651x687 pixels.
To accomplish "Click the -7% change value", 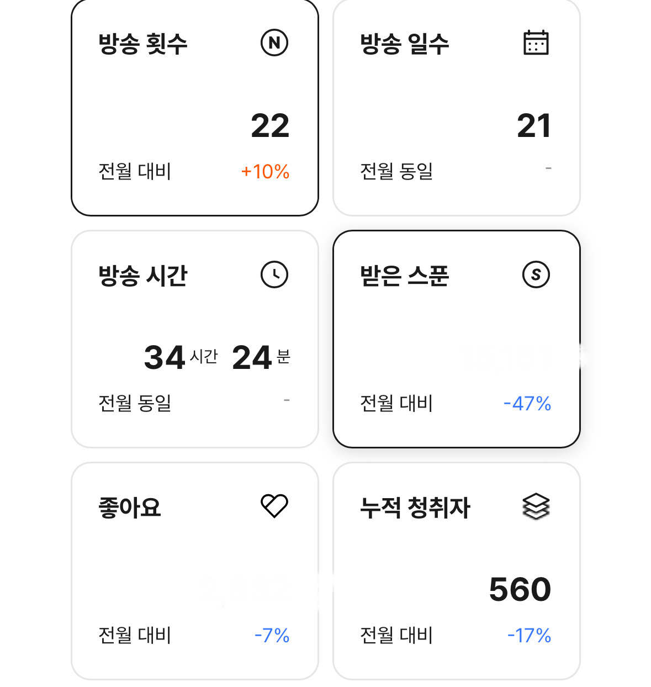I will click(x=272, y=636).
